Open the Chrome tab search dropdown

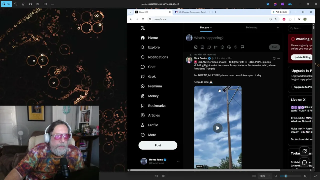(x=130, y=12)
